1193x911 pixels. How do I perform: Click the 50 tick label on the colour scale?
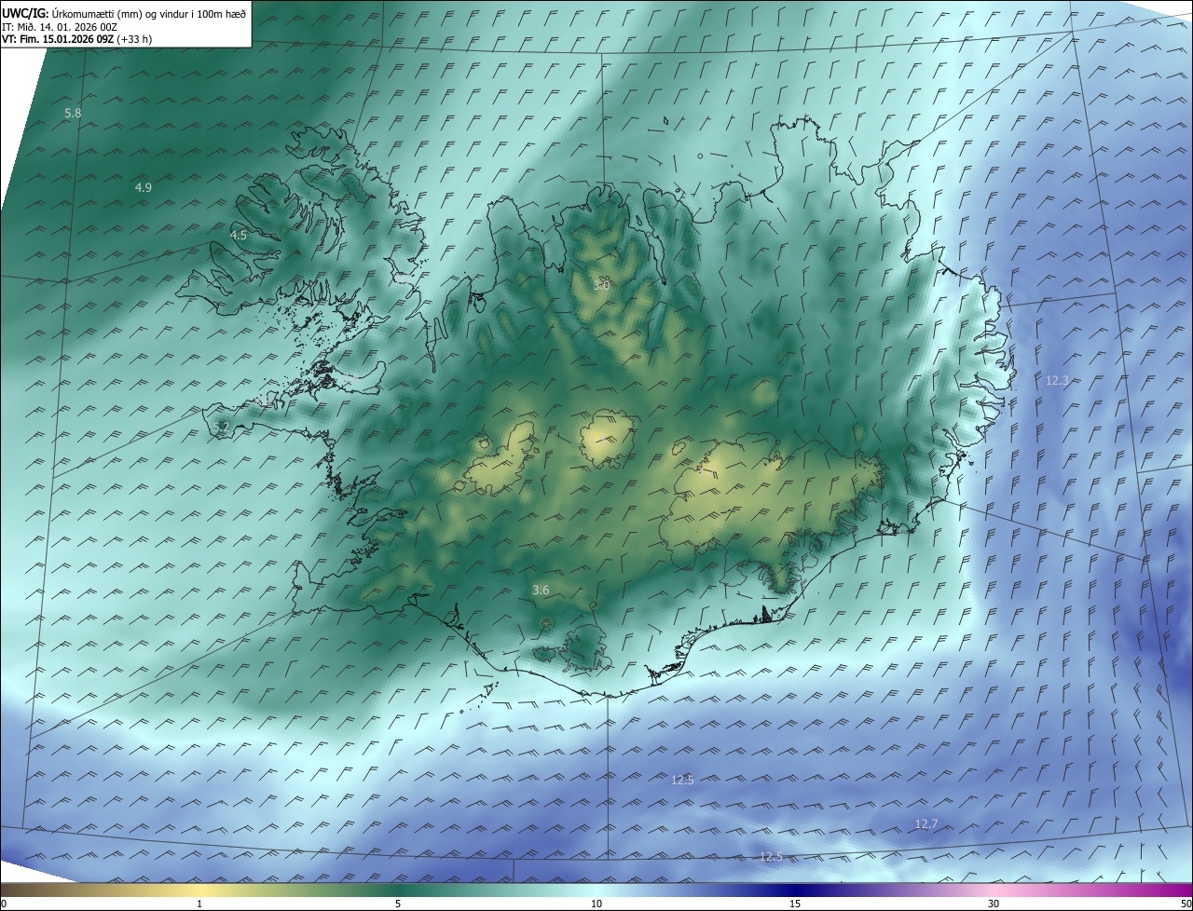[x=1186, y=904]
